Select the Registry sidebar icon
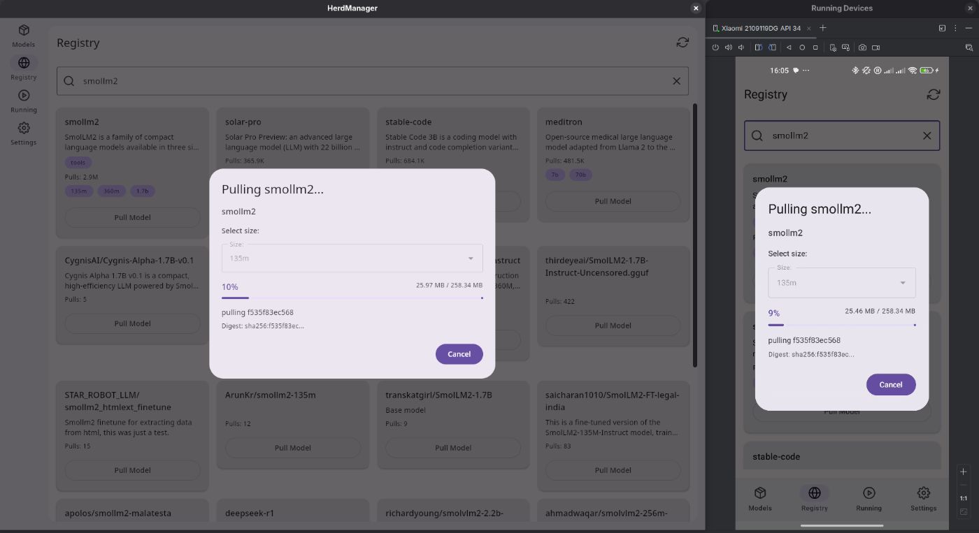 pos(23,66)
